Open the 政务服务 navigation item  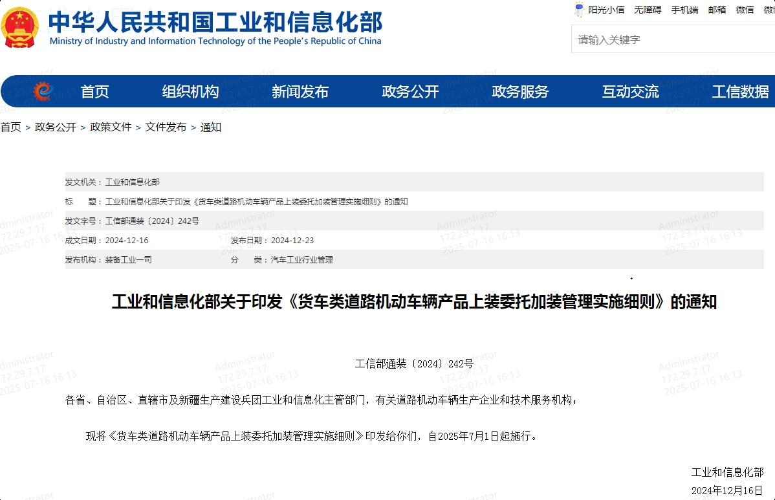520,91
